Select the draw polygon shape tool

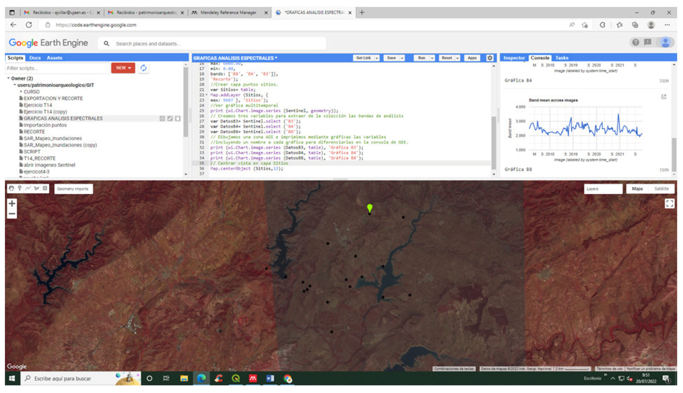[x=37, y=188]
